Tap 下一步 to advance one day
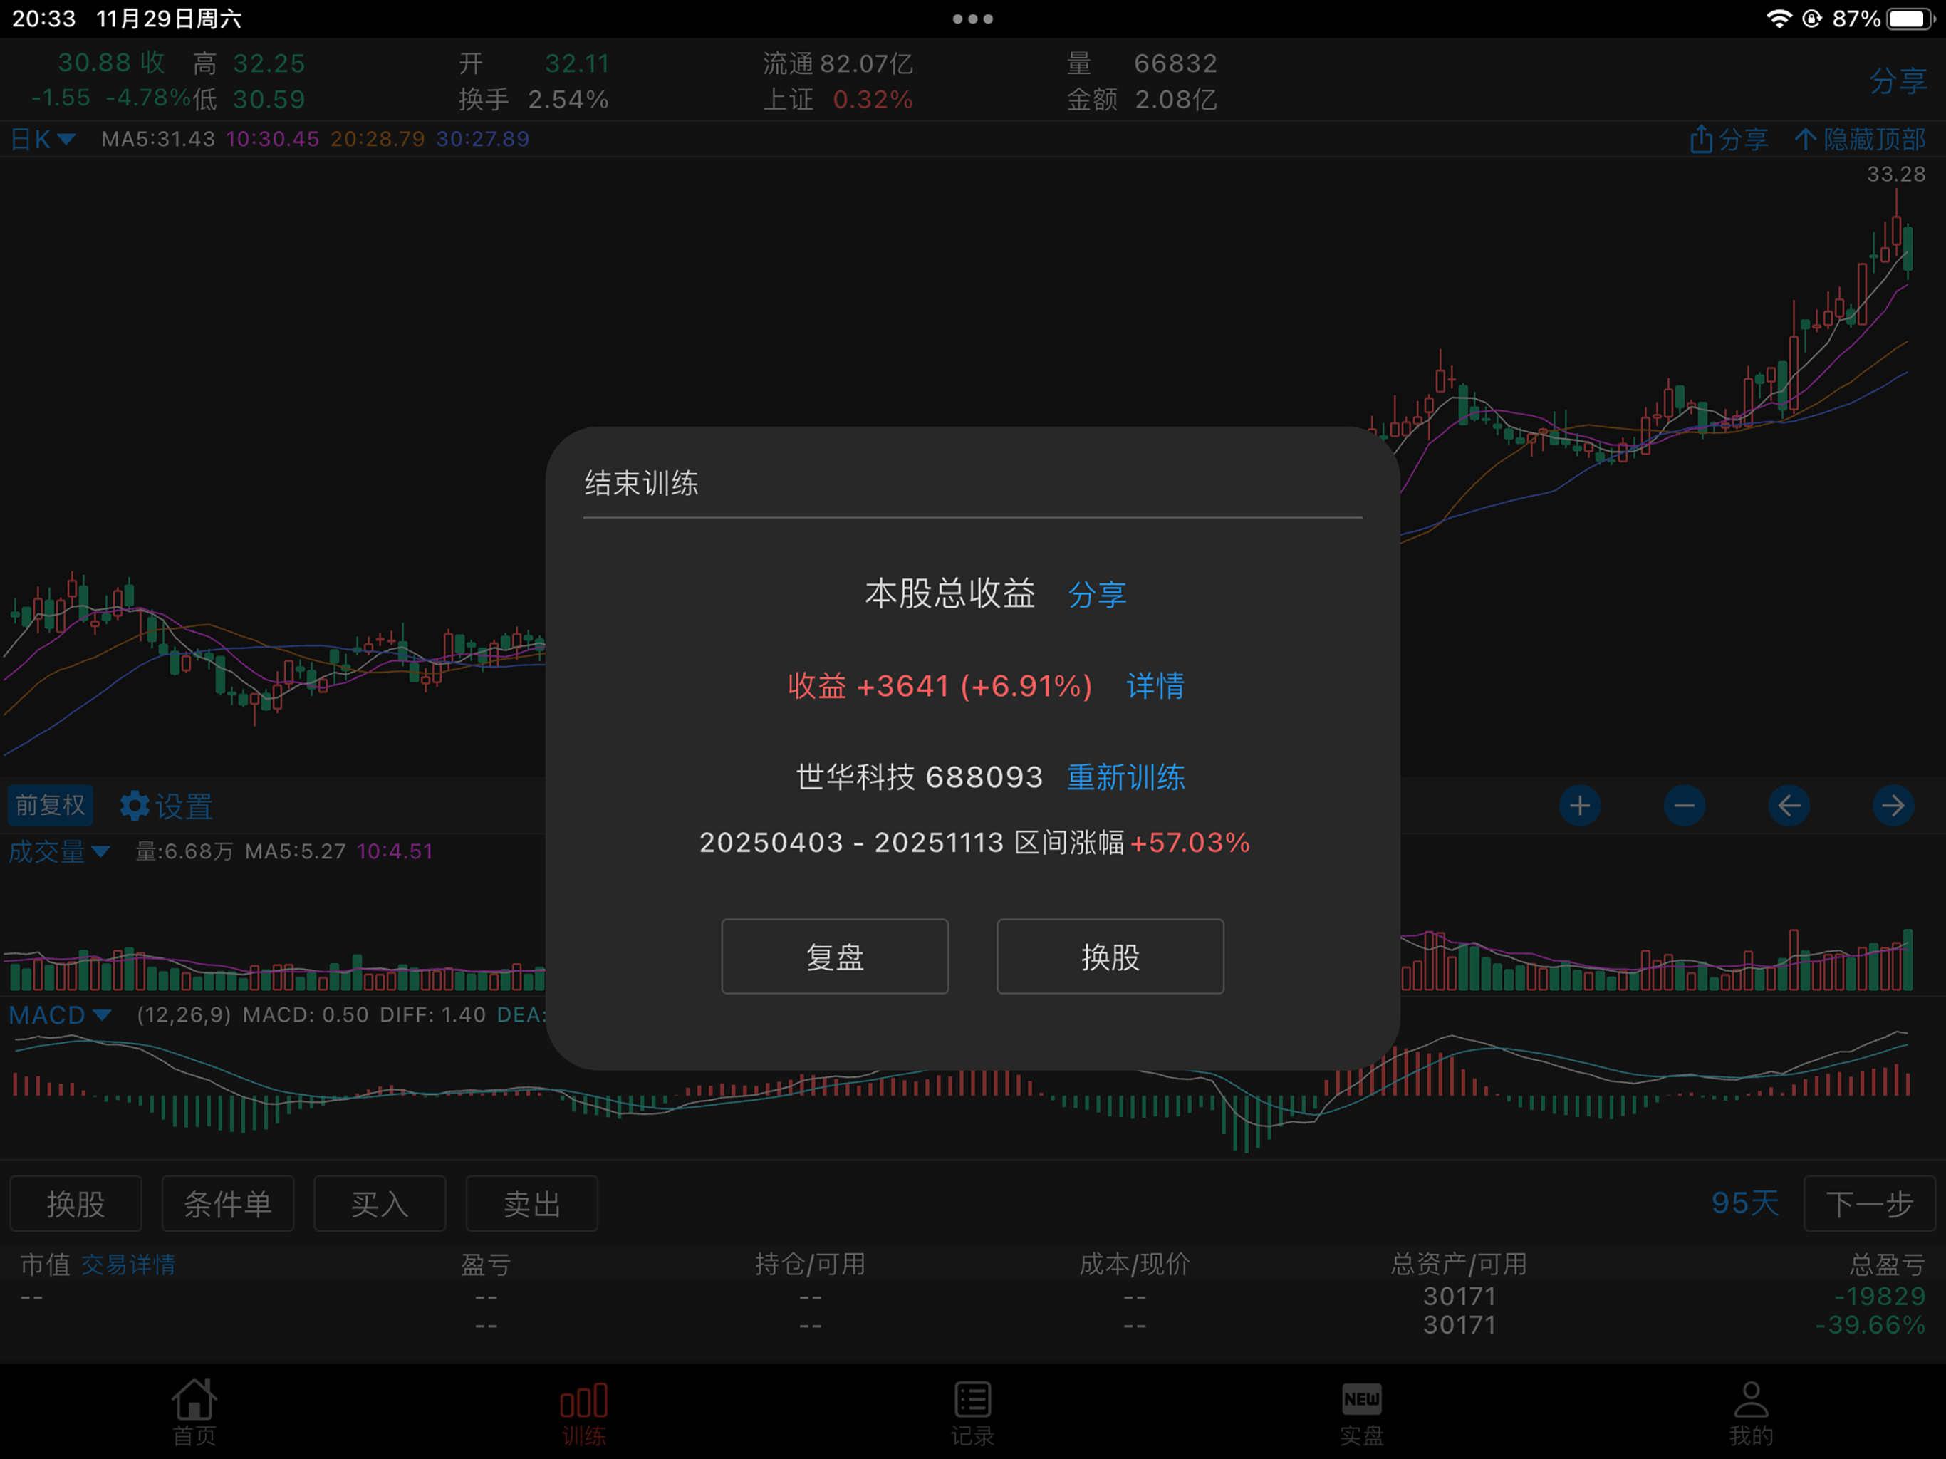The image size is (1946, 1459). tap(1870, 1203)
